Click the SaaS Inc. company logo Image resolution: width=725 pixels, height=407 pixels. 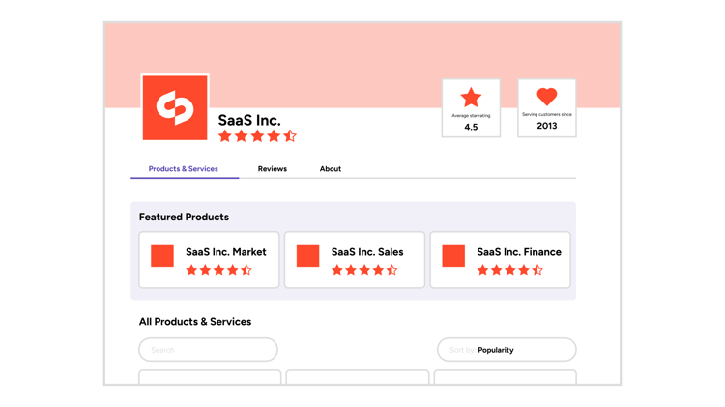point(175,107)
